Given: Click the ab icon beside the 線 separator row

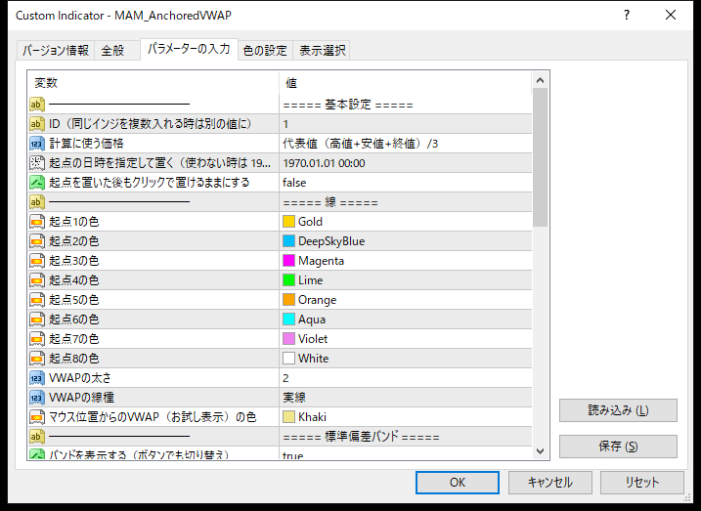Looking at the screenshot, I should (x=37, y=202).
